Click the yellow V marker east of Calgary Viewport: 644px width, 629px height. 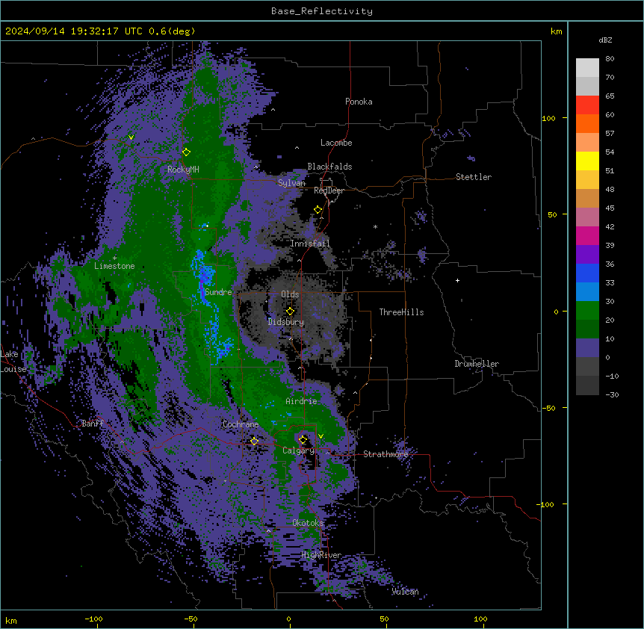[321, 436]
